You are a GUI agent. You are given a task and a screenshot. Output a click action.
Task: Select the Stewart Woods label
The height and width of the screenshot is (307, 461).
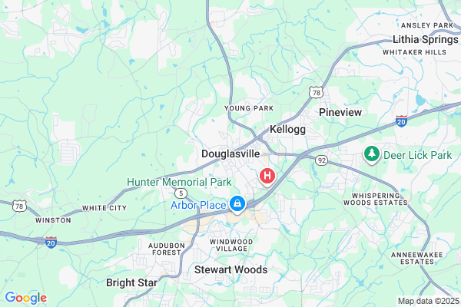[231, 269]
